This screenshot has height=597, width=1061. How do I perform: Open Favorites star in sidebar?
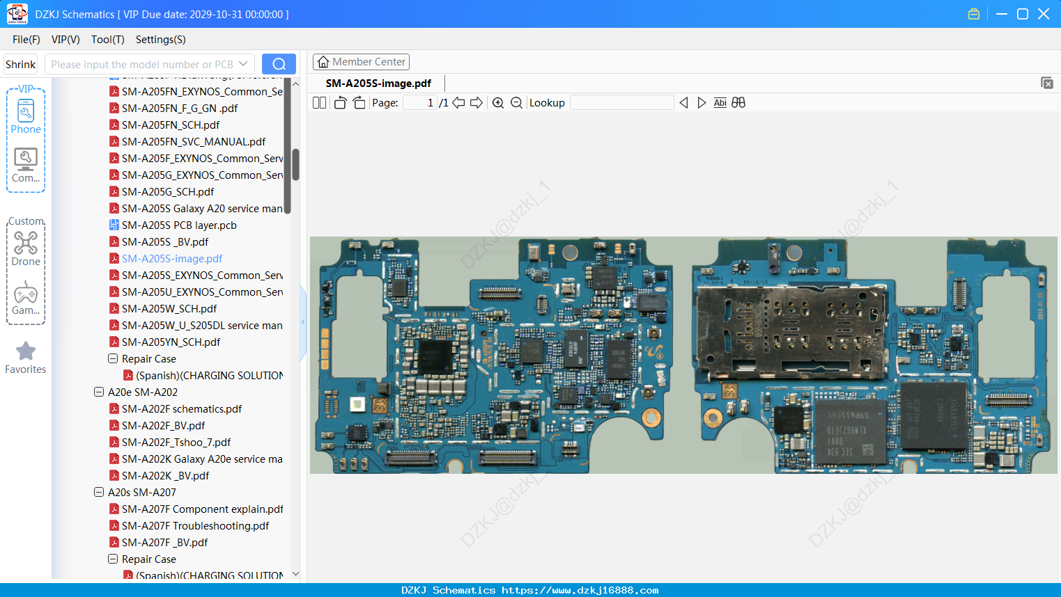click(x=26, y=358)
